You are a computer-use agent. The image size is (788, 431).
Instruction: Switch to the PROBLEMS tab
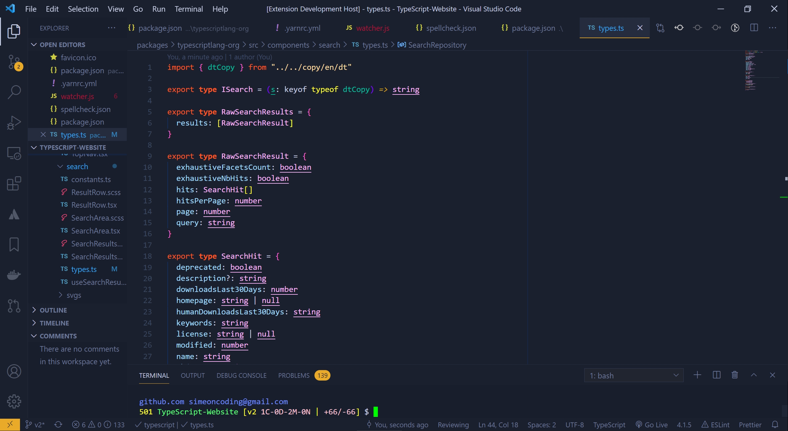(294, 376)
